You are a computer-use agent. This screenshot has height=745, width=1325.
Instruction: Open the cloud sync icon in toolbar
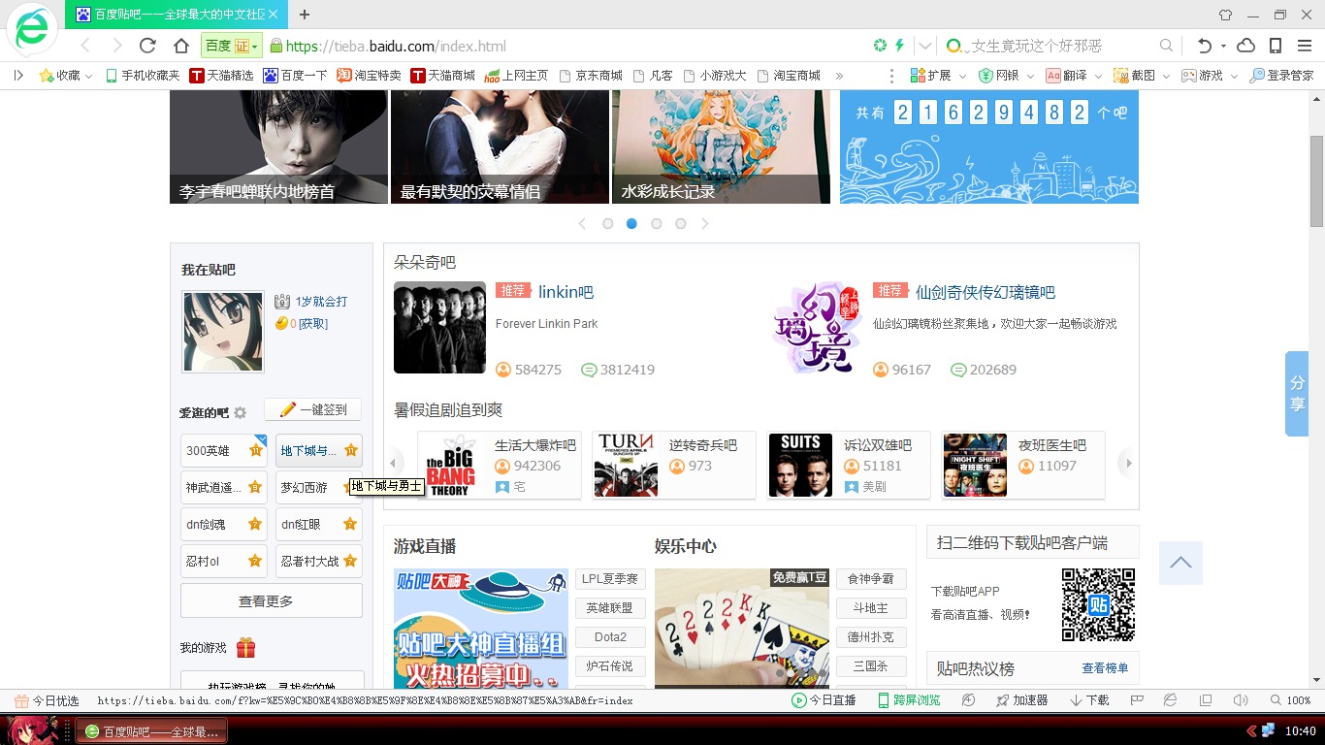point(1246,46)
